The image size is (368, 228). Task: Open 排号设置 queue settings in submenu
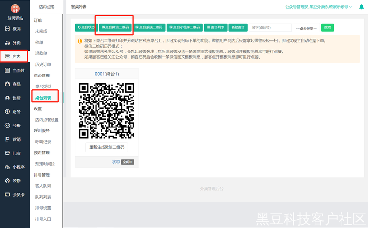[43, 208]
